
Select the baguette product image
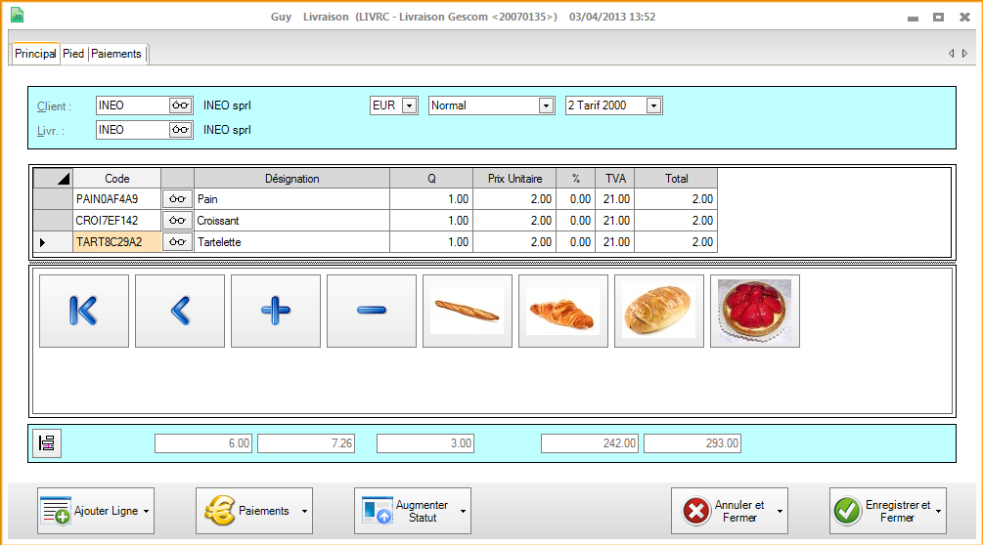point(468,311)
